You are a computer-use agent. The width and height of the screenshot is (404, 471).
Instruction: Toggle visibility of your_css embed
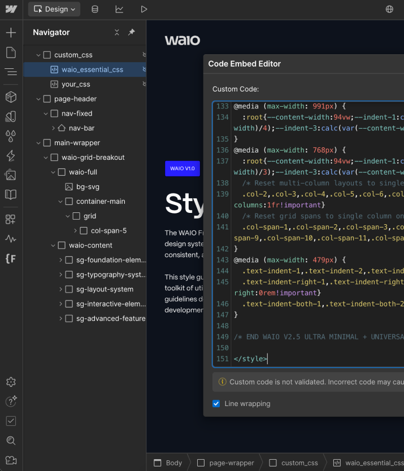point(144,84)
